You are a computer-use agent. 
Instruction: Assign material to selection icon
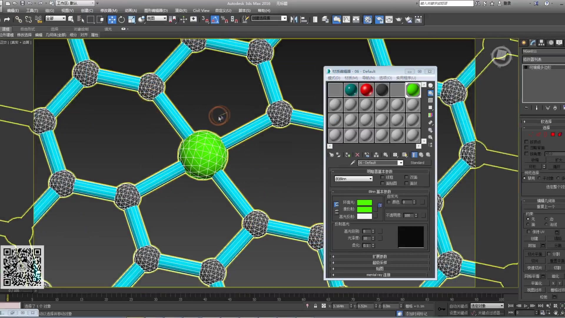pos(348,155)
